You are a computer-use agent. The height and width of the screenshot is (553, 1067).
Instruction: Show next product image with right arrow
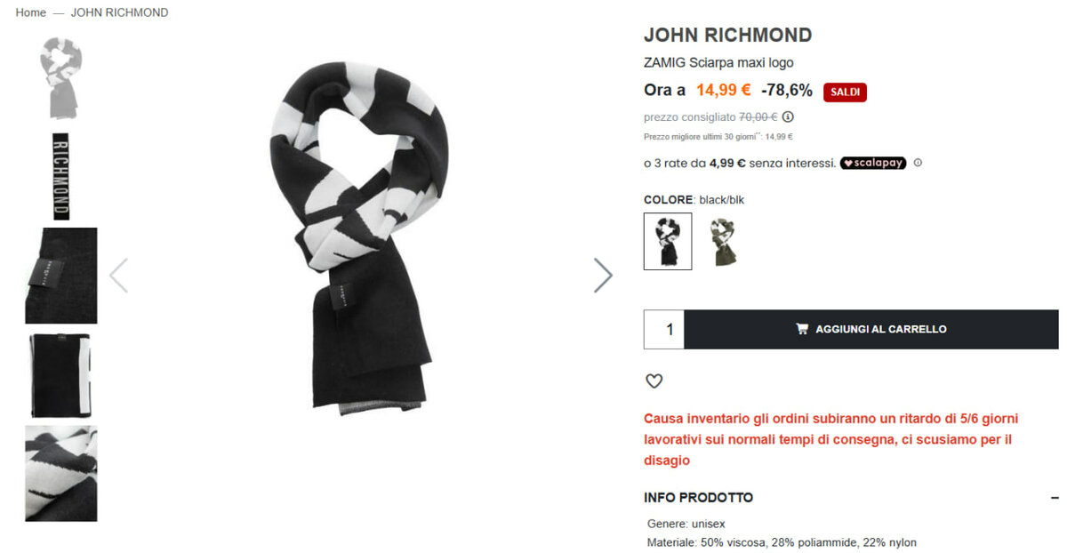(603, 276)
